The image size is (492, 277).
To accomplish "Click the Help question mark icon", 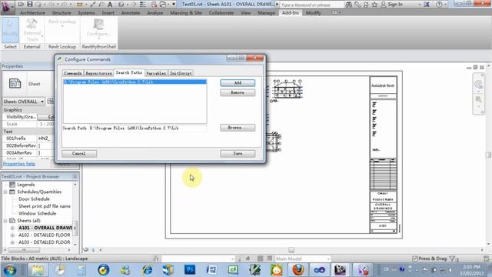I will click(x=439, y=5).
